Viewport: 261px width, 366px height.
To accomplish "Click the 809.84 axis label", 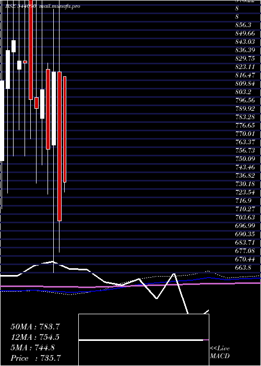I will pyautogui.click(x=245, y=84).
